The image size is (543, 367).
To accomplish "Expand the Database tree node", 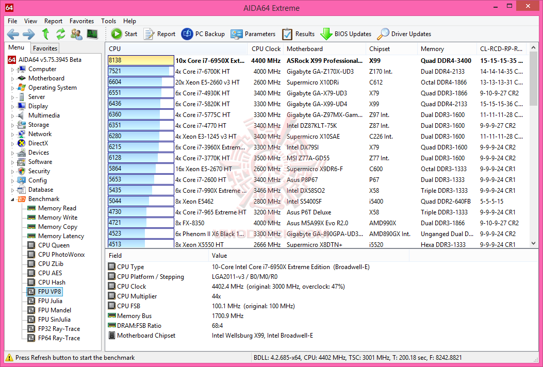I will pyautogui.click(x=12, y=190).
